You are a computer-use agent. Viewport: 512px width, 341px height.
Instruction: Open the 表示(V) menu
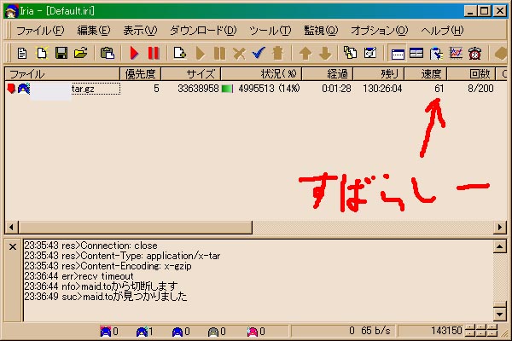[x=140, y=31]
